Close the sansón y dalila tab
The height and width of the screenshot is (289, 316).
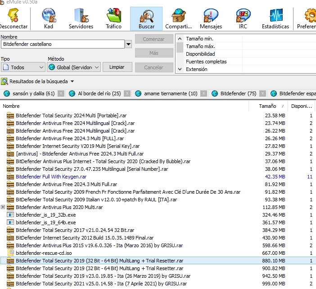(x=61, y=93)
